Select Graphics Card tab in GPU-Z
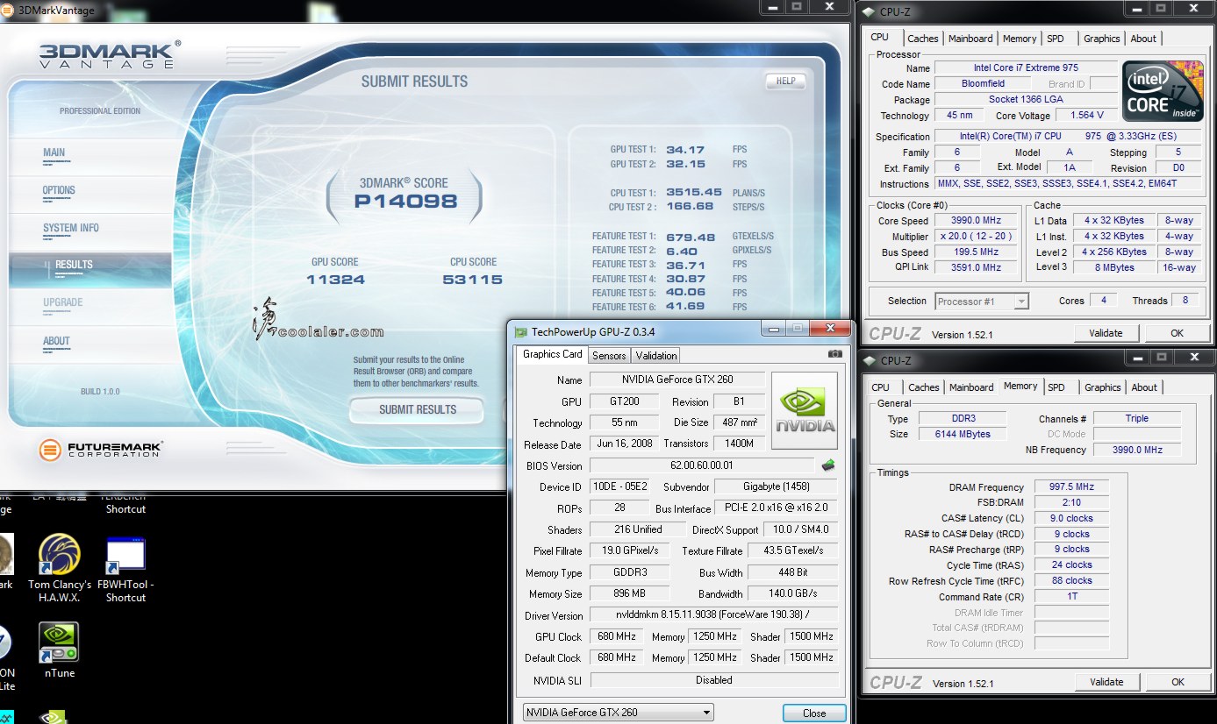Viewport: 1217px width, 724px height. pos(552,354)
